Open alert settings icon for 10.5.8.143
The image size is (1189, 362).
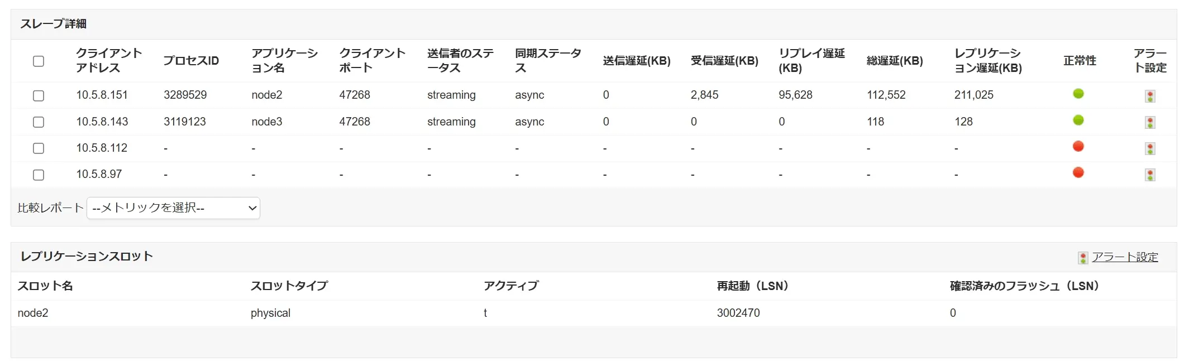(x=1150, y=122)
